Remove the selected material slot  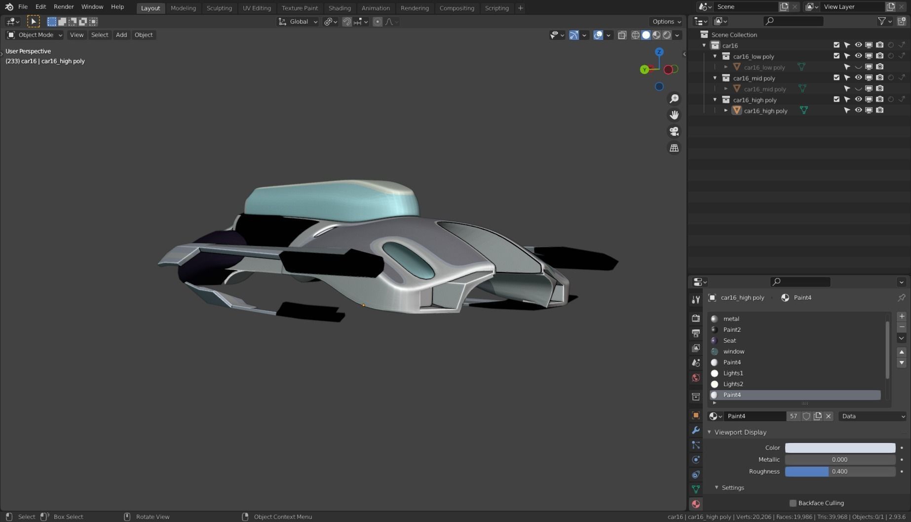click(x=902, y=327)
